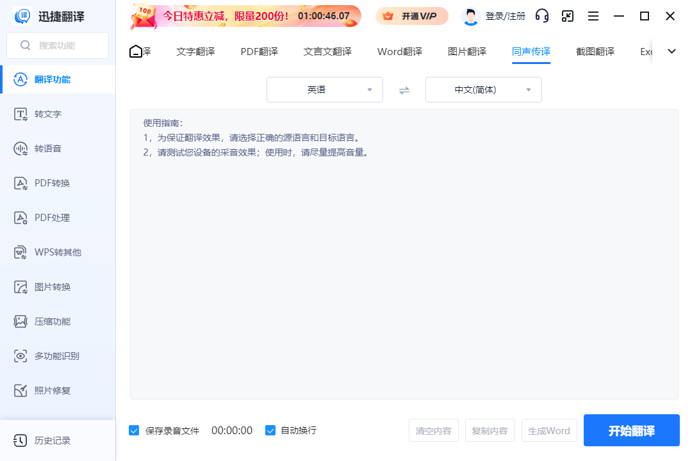Image resolution: width=692 pixels, height=461 pixels.
Task: Click the 迅捷翻译 app logo icon
Action: pos(22,16)
